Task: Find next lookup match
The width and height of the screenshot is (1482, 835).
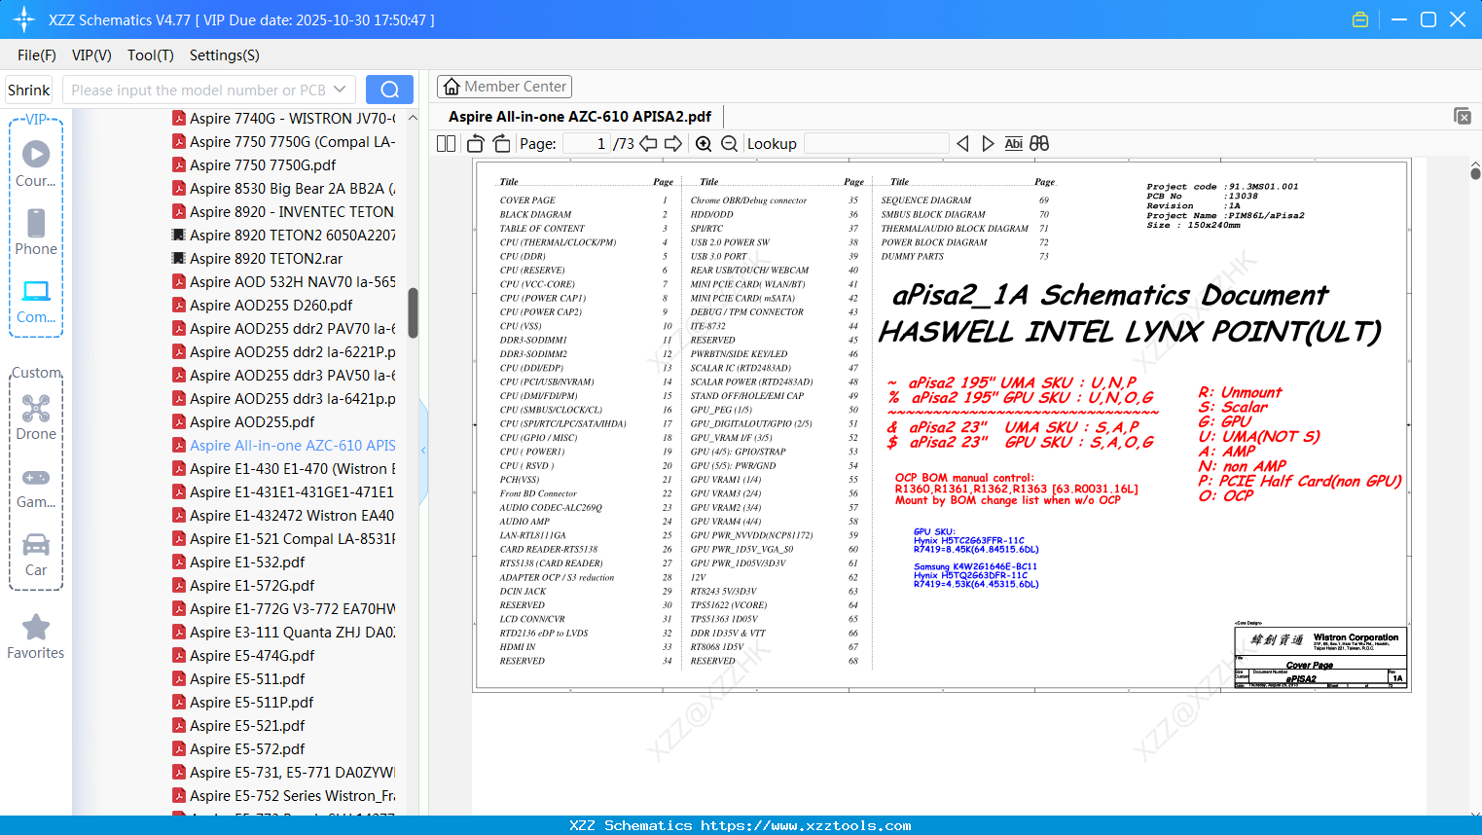Action: [988, 144]
